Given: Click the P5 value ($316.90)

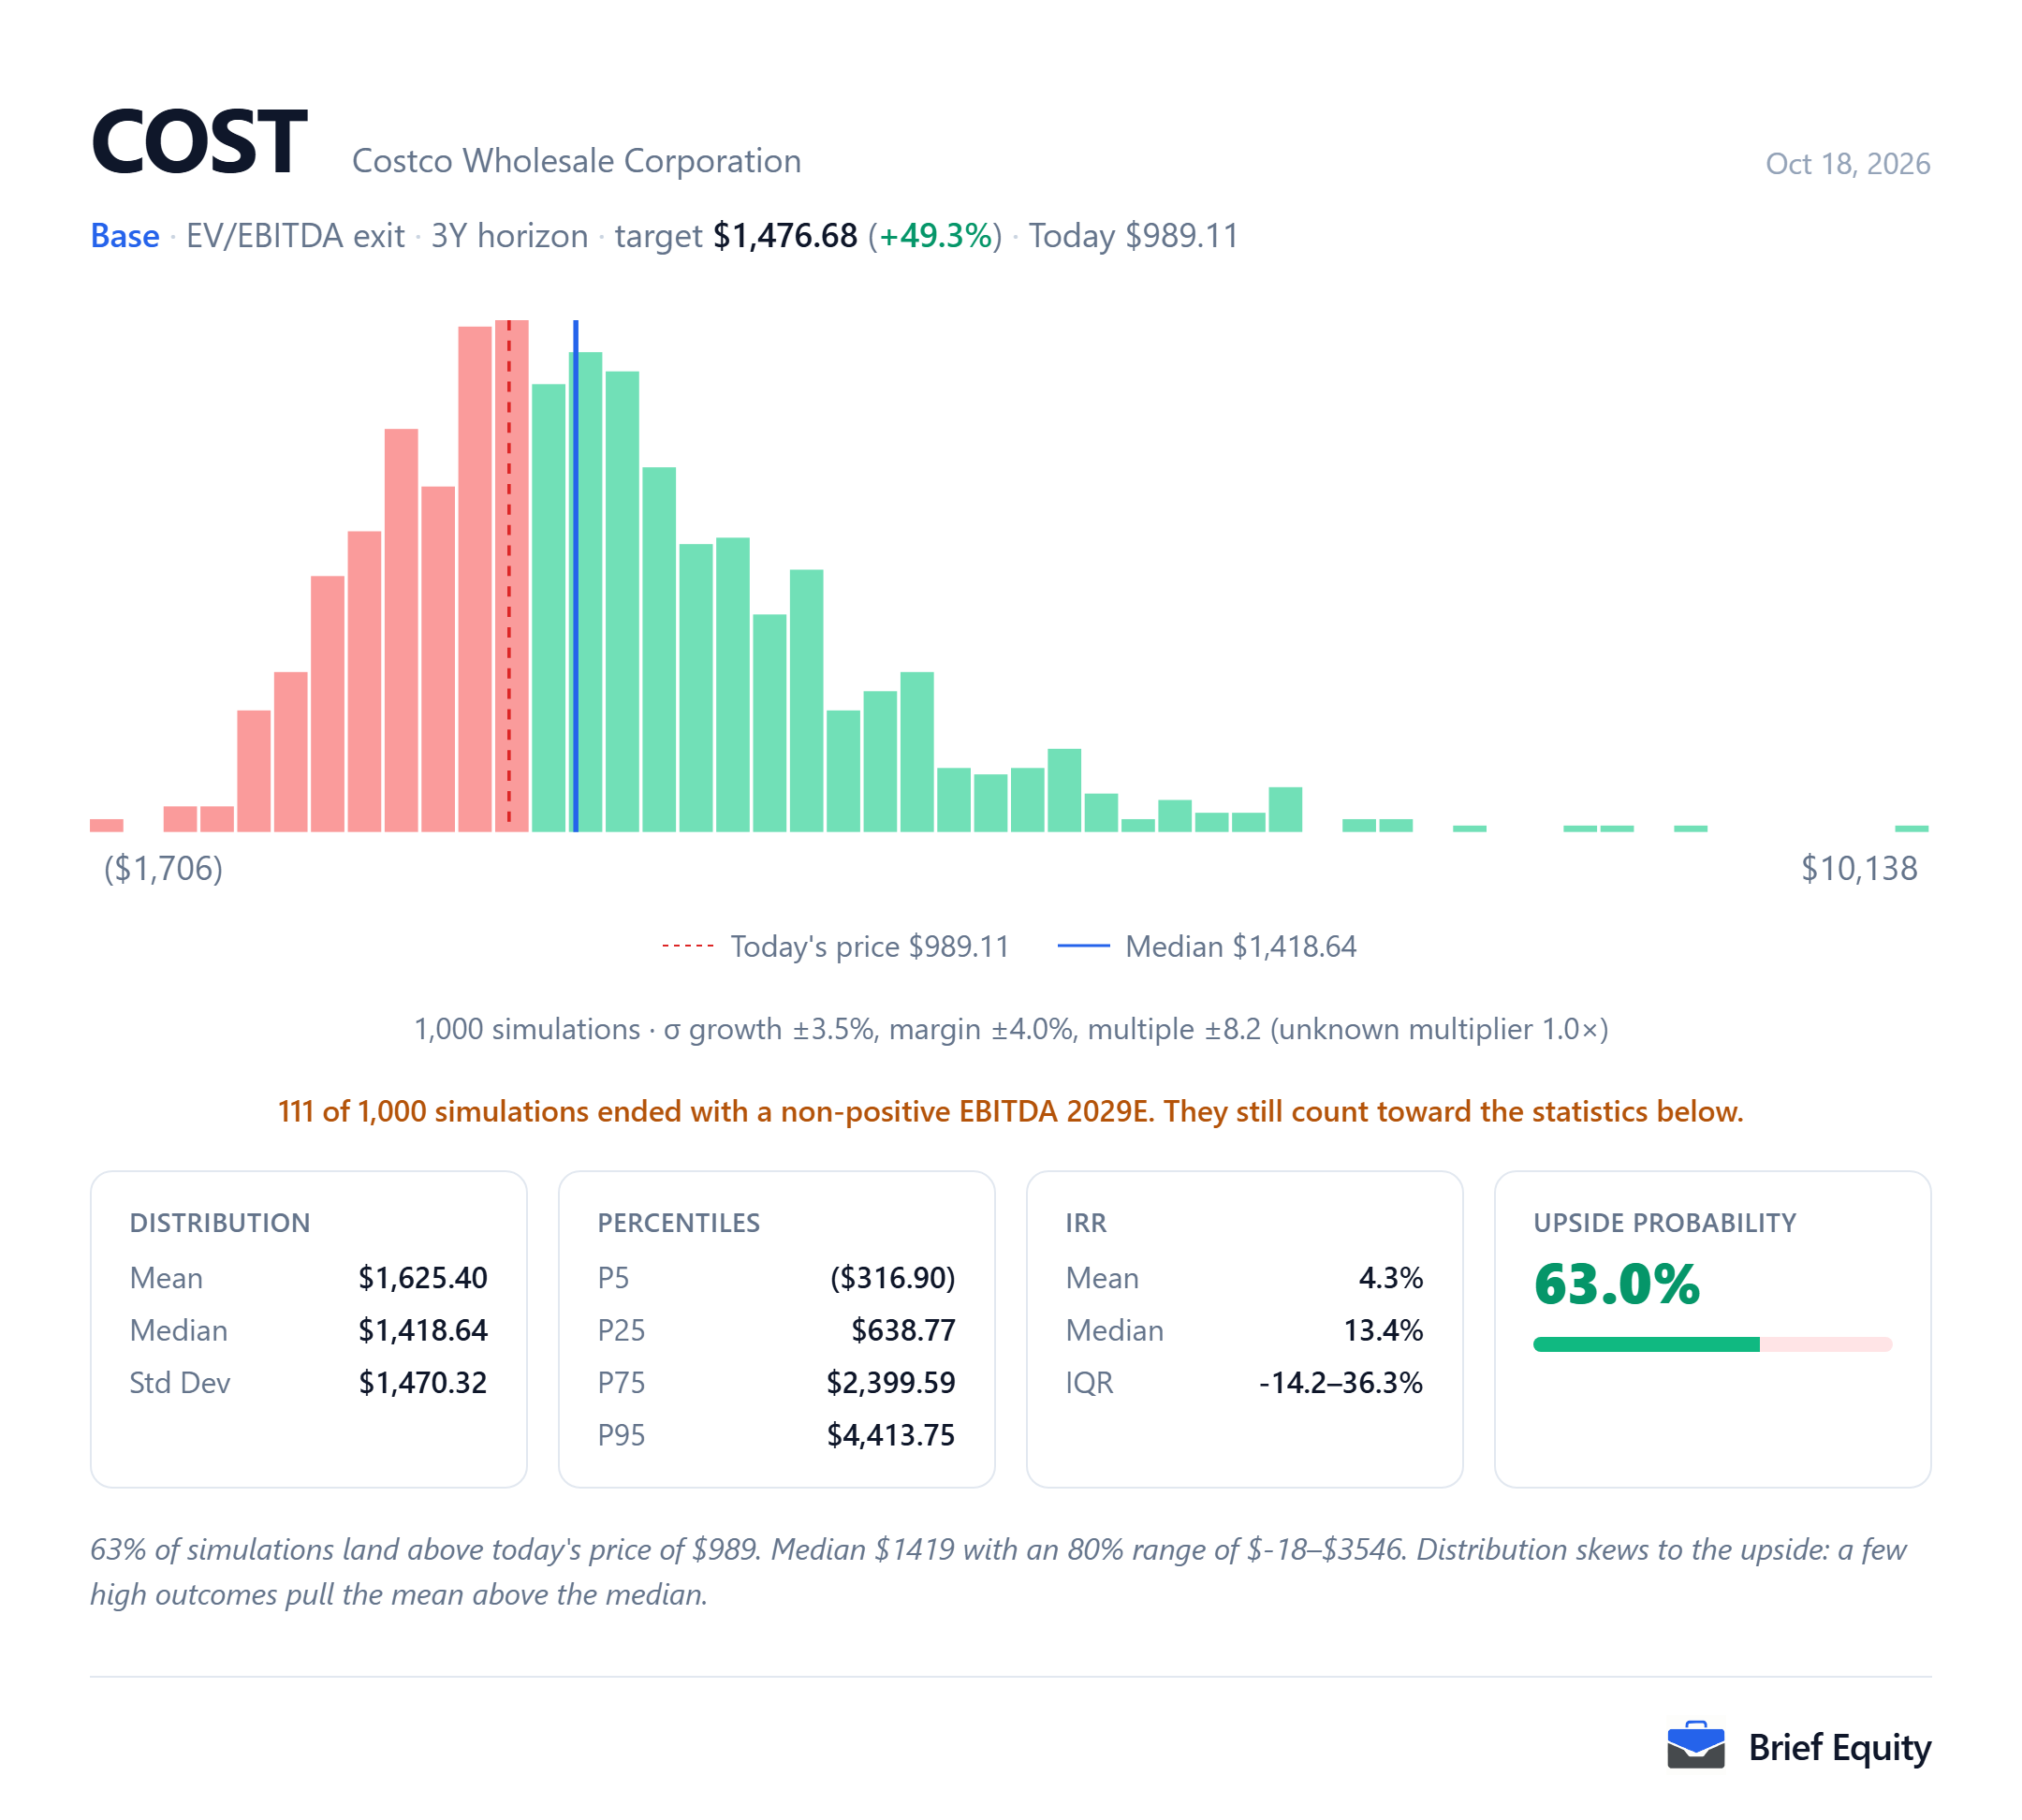Looking at the screenshot, I should tap(892, 1277).
